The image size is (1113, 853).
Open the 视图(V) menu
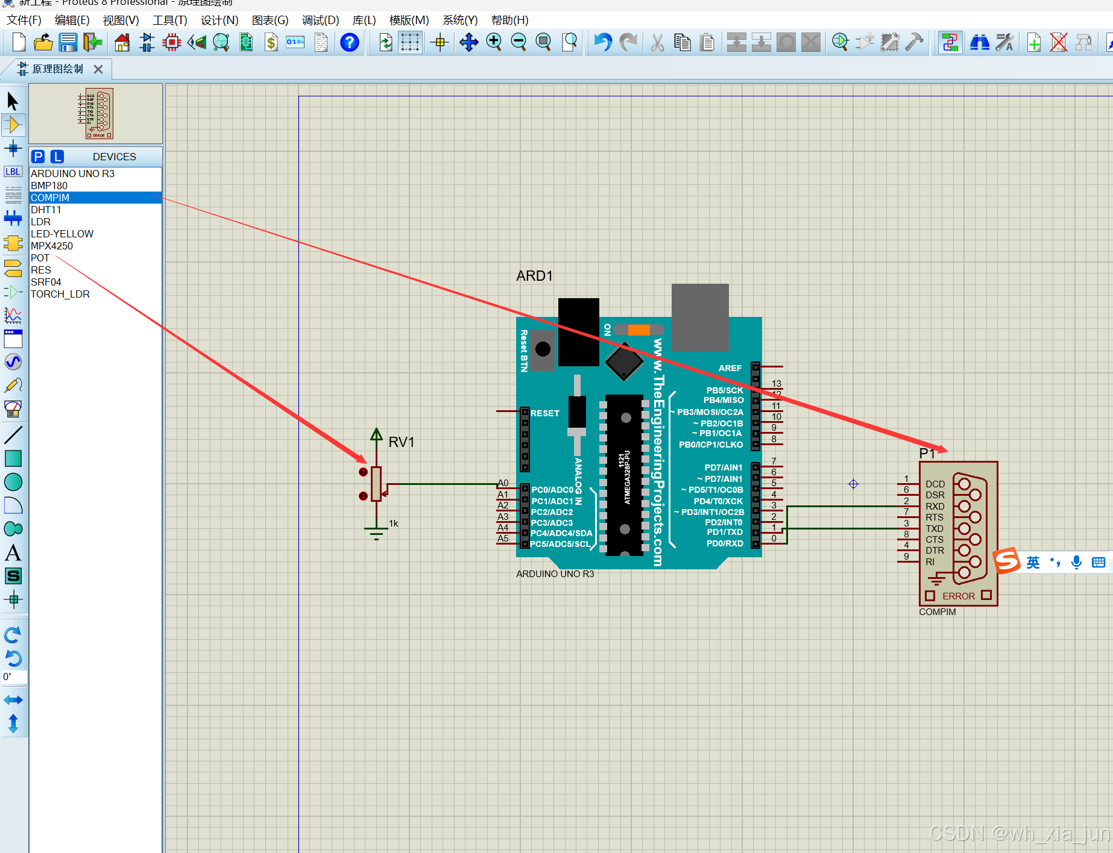(x=121, y=20)
